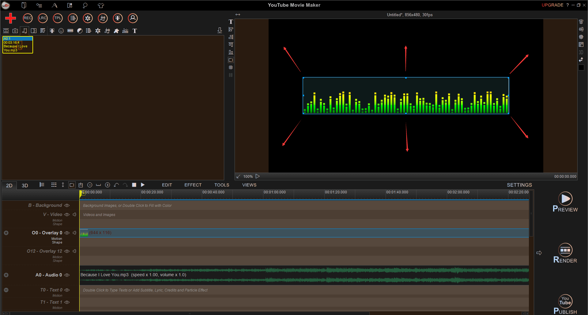
Task: Click the 00:01:00.000 mark on timeline ruler
Action: click(274, 192)
